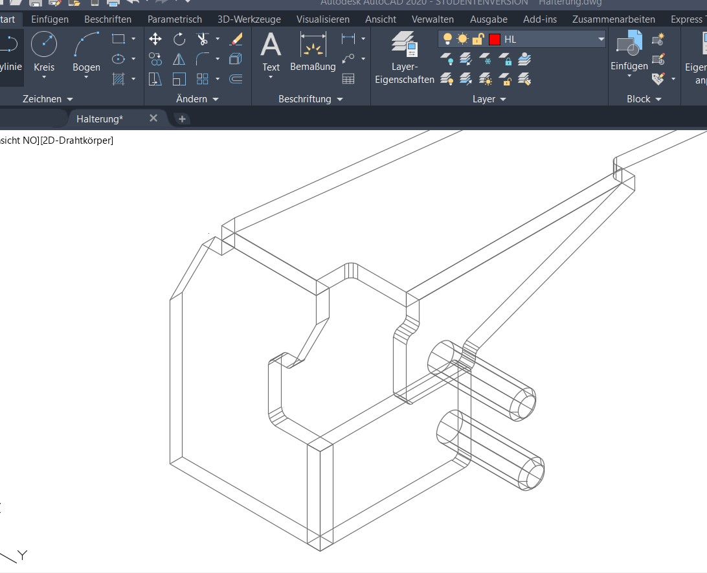Viewport: 707px width, 573px height.
Task: Click the Rotate tool icon
Action: click(179, 39)
